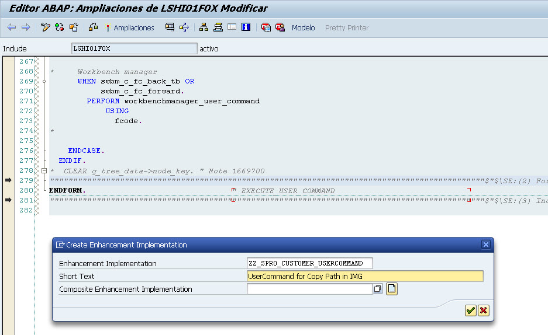Open value help for Composite Enhancement
548x335 pixels.
coord(378,289)
